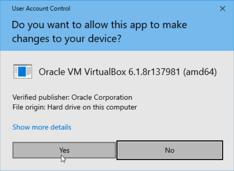Click the blue window inside the app icon
The height and width of the screenshot is (171, 234).
click(x=22, y=72)
